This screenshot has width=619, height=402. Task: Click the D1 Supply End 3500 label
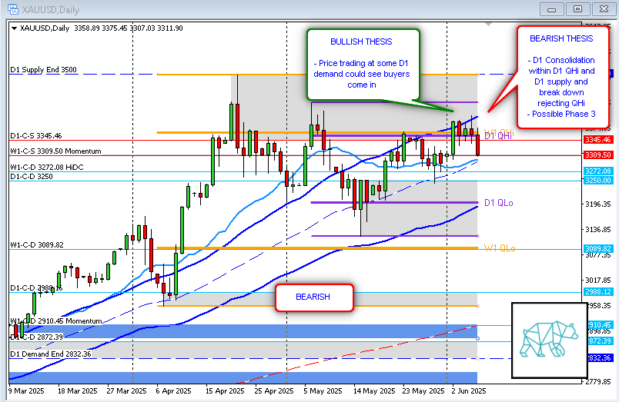(x=43, y=69)
